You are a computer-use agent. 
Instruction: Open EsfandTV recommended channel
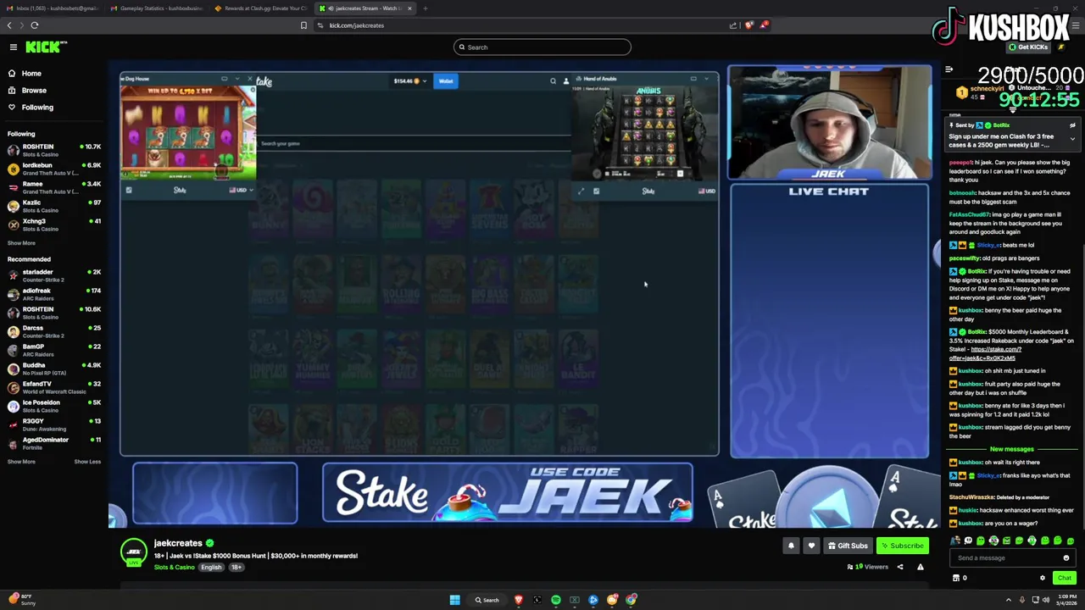click(x=54, y=387)
